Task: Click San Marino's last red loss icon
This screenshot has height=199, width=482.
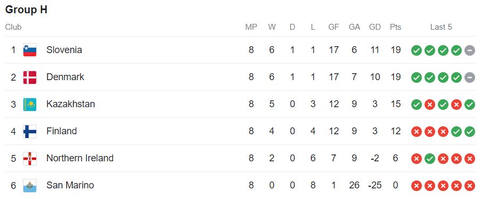Action: [x=469, y=186]
